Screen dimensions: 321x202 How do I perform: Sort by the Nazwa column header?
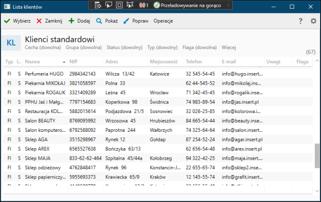32,62
